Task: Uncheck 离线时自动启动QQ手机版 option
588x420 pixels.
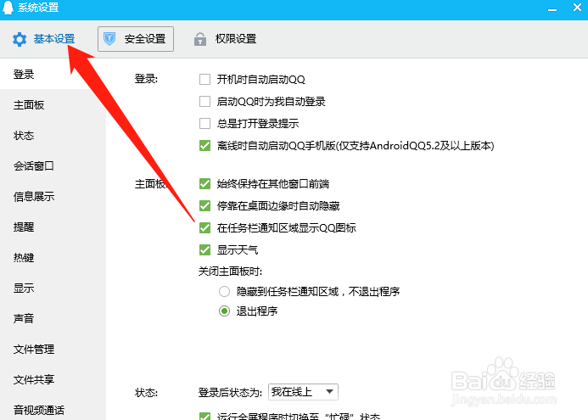Action: click(x=204, y=145)
